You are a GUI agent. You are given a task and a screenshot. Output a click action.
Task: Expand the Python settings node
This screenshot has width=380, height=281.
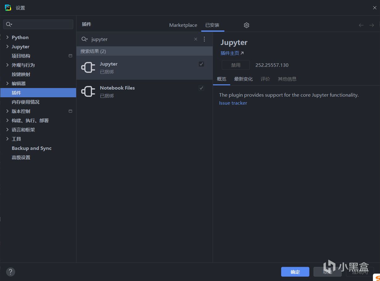tap(7, 37)
